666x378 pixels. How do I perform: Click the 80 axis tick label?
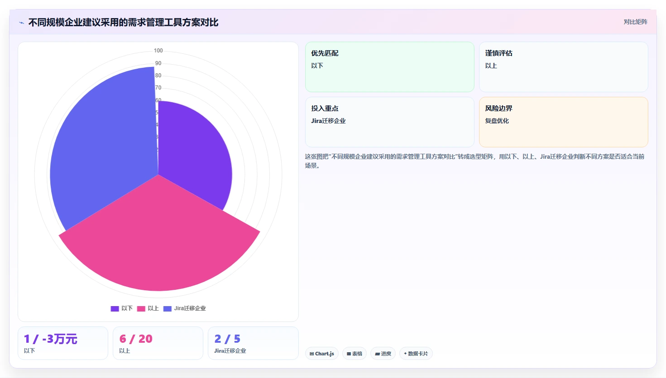click(158, 76)
